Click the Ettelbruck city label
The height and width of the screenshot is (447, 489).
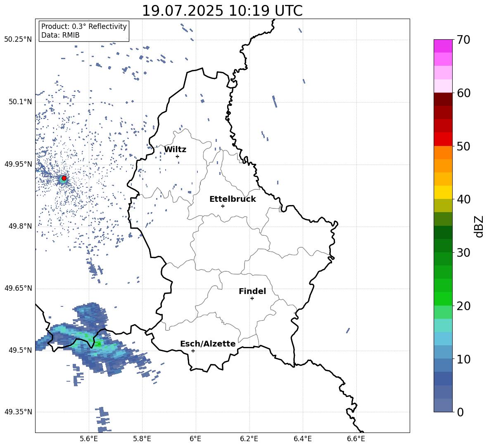pyautogui.click(x=233, y=199)
